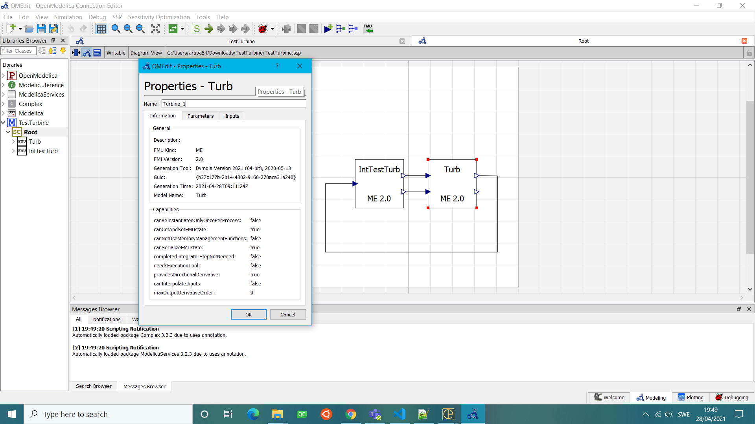Click the green S Check Model icon
The height and width of the screenshot is (424, 755).
pyautogui.click(x=197, y=29)
